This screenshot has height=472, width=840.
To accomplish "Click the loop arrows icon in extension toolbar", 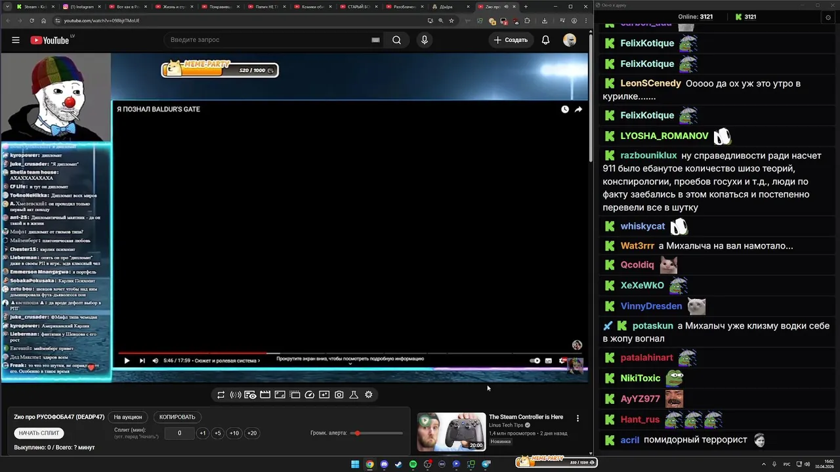I will click(220, 395).
